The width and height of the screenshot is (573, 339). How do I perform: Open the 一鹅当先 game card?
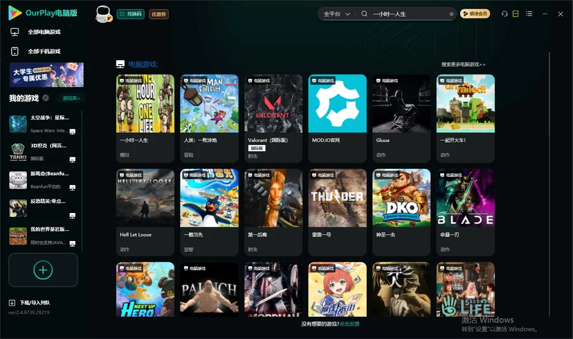pyautogui.click(x=209, y=212)
